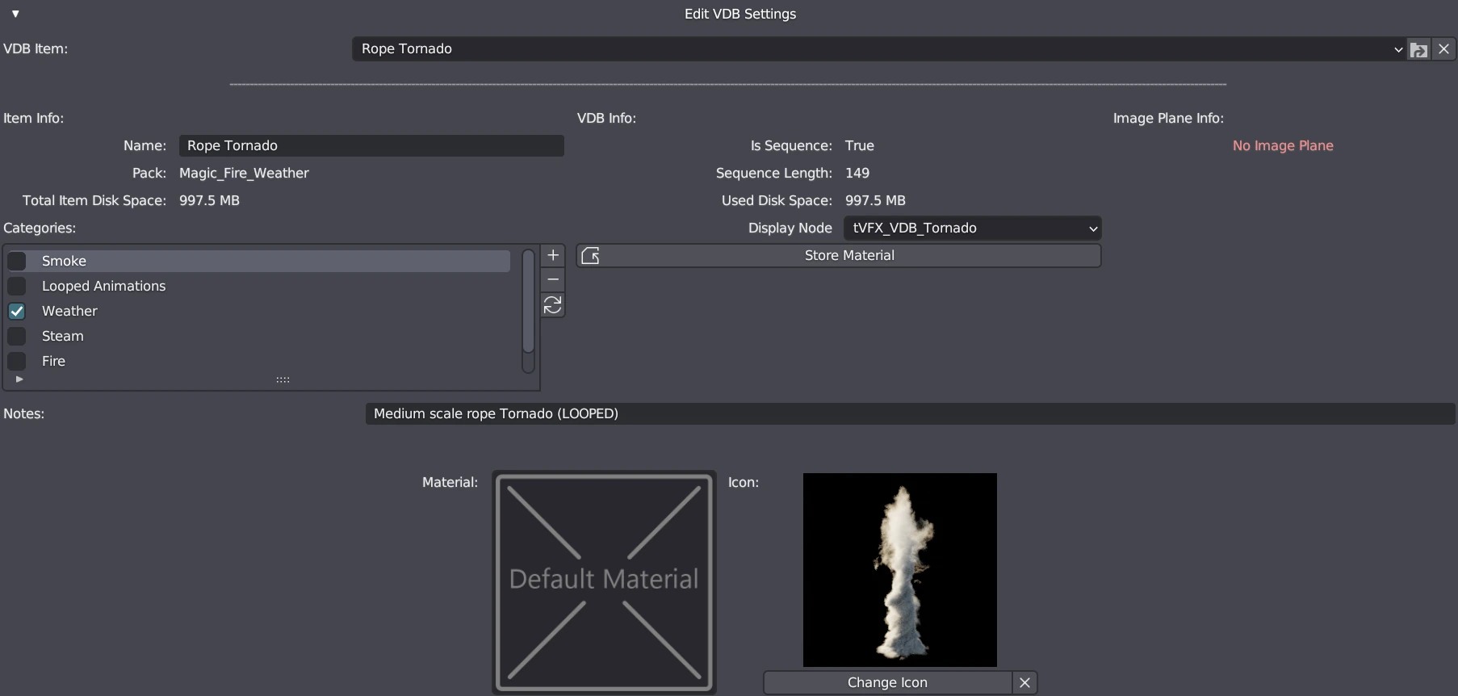Enable the Smoke category checkbox
The height and width of the screenshot is (696, 1458).
[x=17, y=261]
